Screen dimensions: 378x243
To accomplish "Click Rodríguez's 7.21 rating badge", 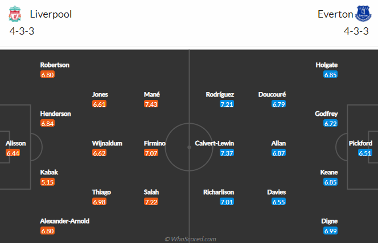I will (x=227, y=104).
